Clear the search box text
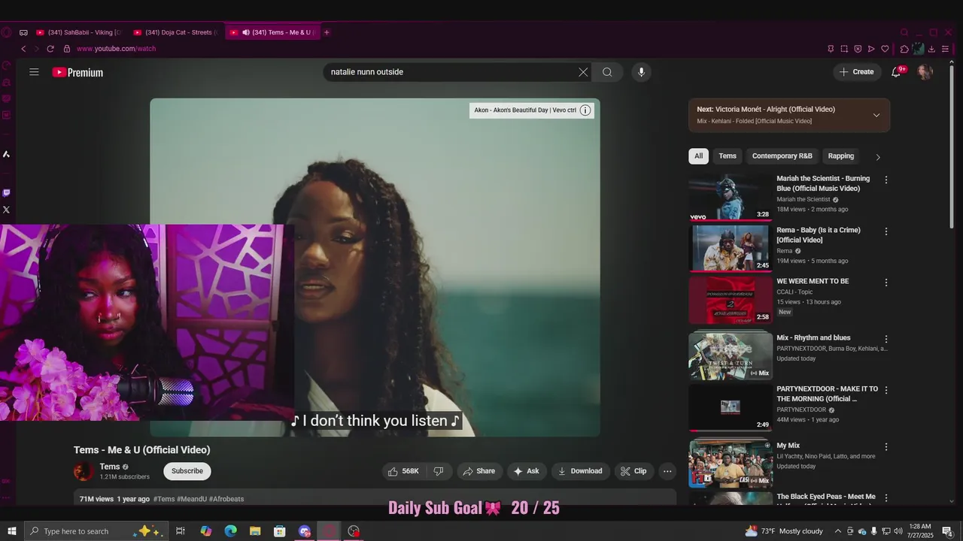The width and height of the screenshot is (963, 541). (583, 72)
